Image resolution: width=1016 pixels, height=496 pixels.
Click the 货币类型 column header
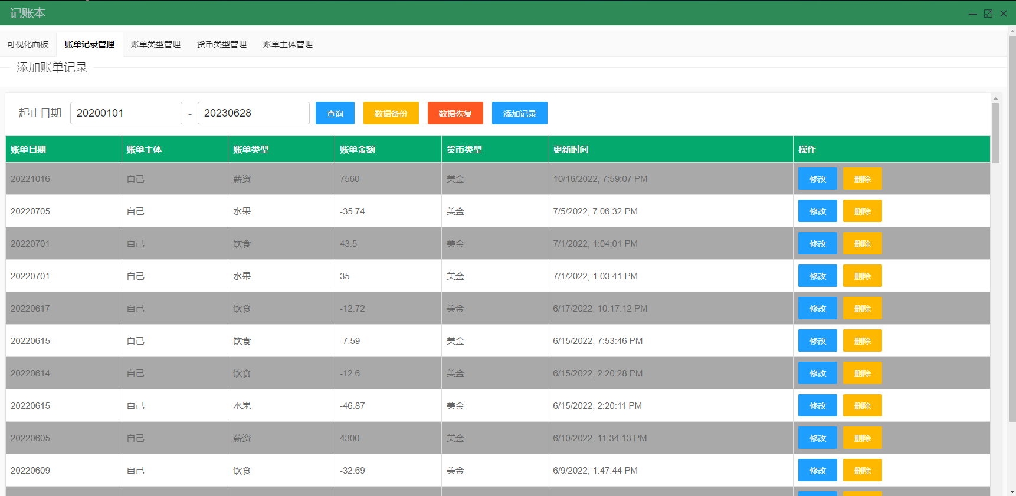click(x=494, y=149)
